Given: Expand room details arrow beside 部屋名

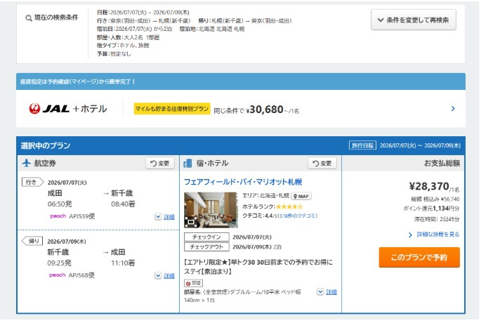Looking at the screenshot, I should 320,291.
